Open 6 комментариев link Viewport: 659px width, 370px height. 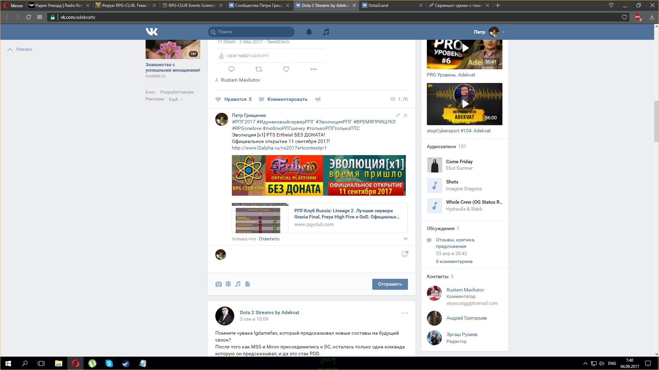454,262
